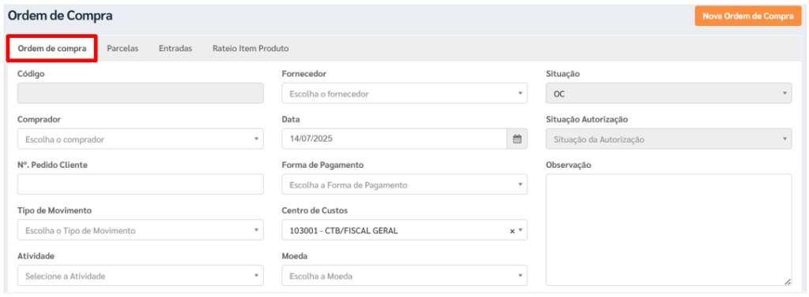Expand the Moeda dropdown
809x297 pixels.
point(404,276)
